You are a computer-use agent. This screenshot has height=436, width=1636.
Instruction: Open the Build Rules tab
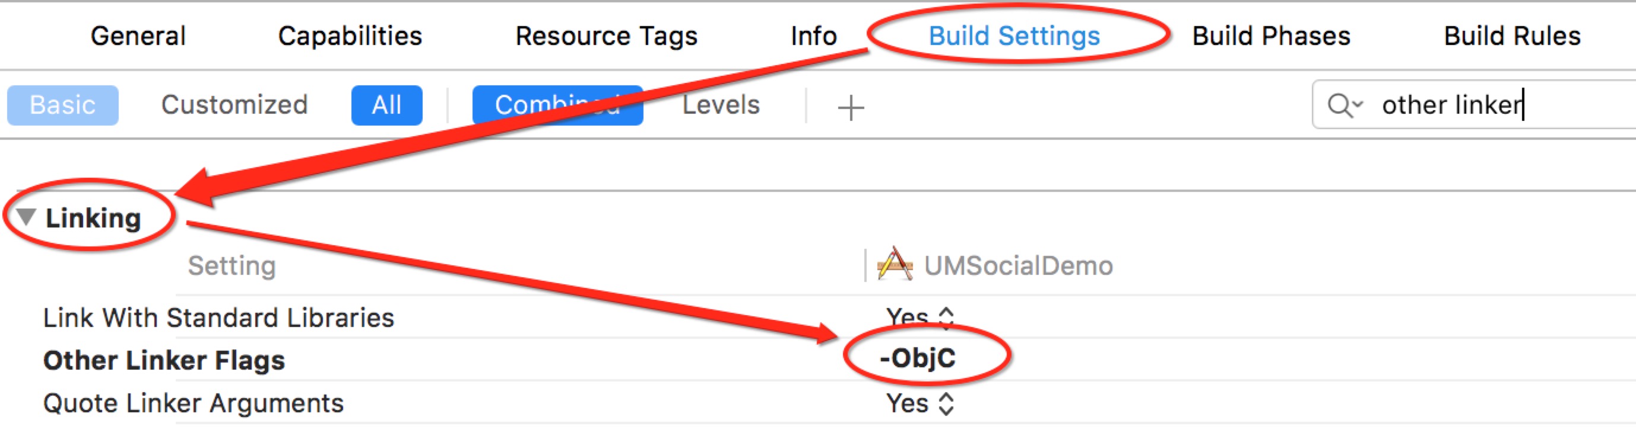1511,36
